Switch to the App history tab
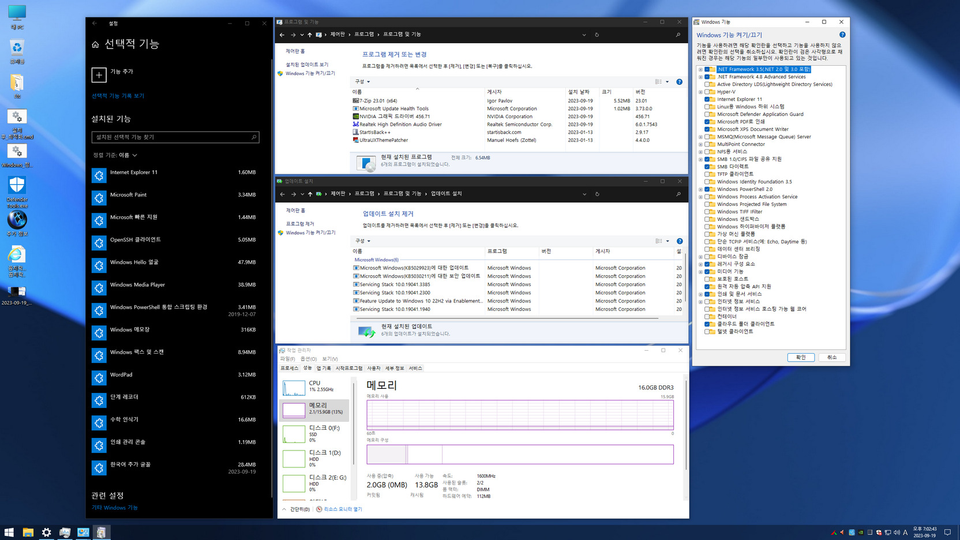 click(324, 368)
